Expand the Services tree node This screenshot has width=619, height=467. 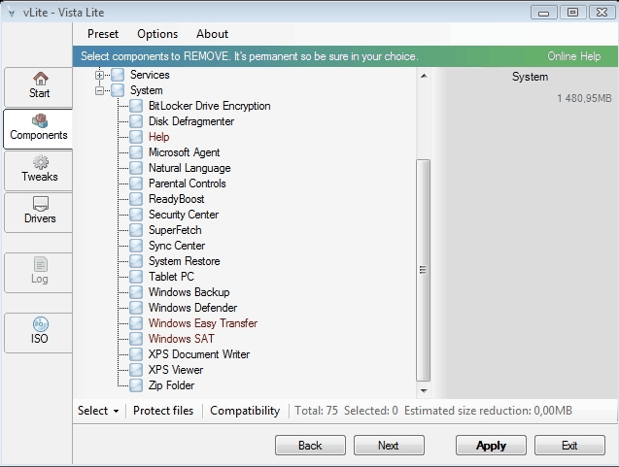pyautogui.click(x=99, y=75)
